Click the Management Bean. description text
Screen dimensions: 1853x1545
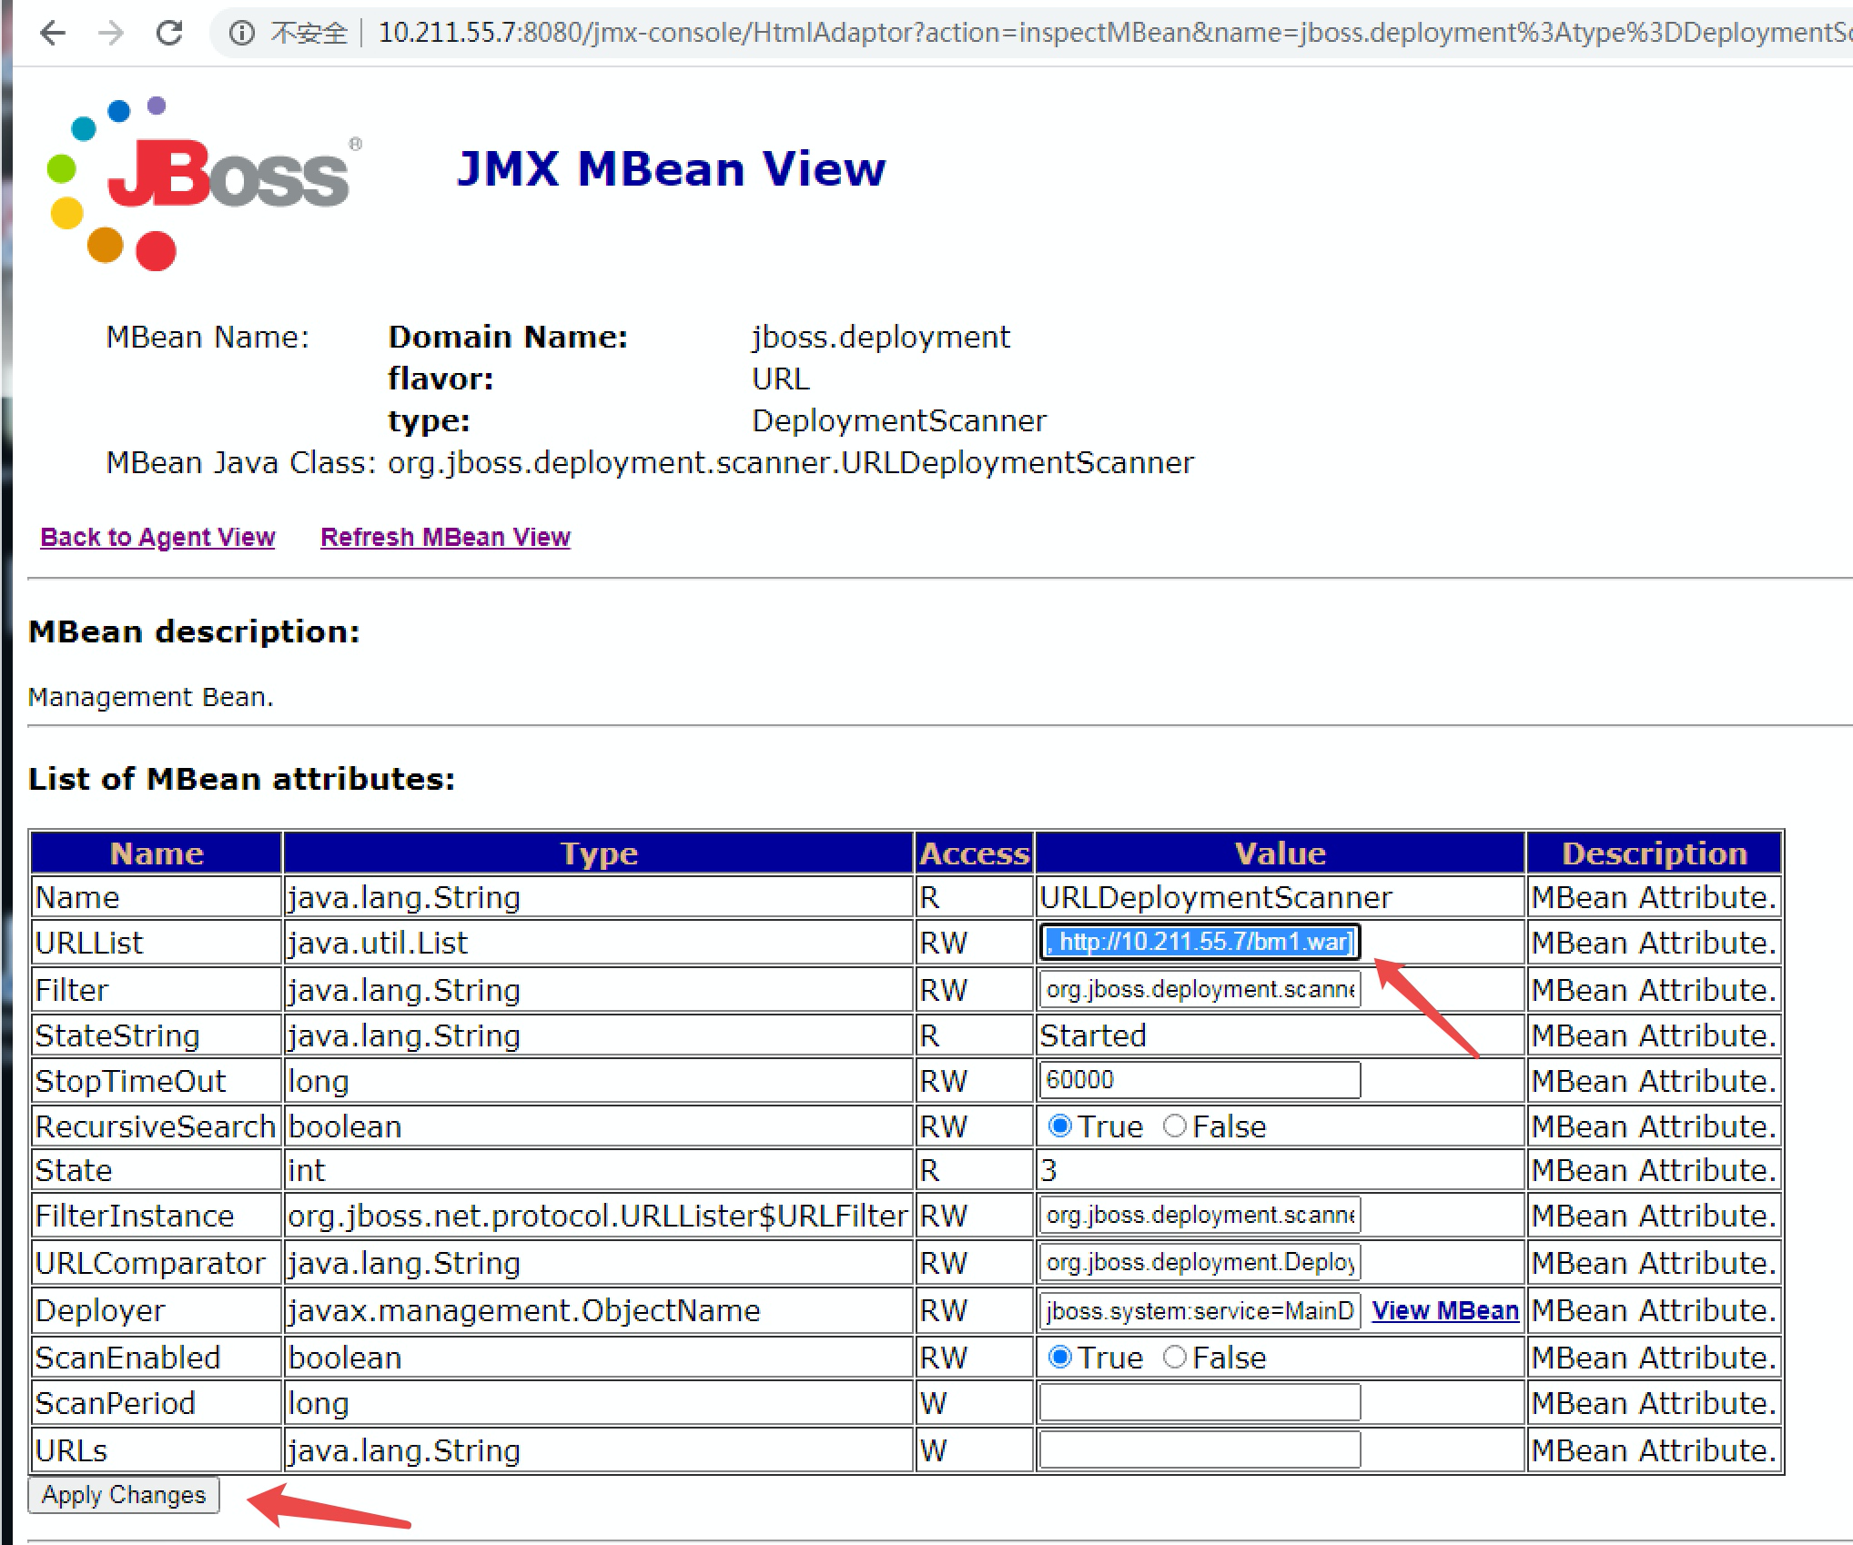pos(150,697)
